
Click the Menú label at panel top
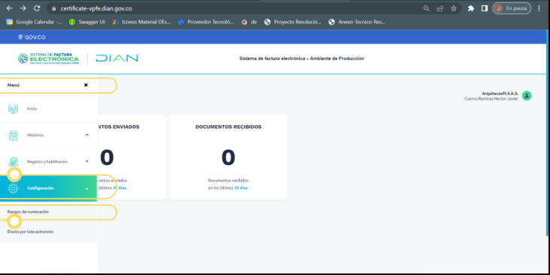click(14, 85)
